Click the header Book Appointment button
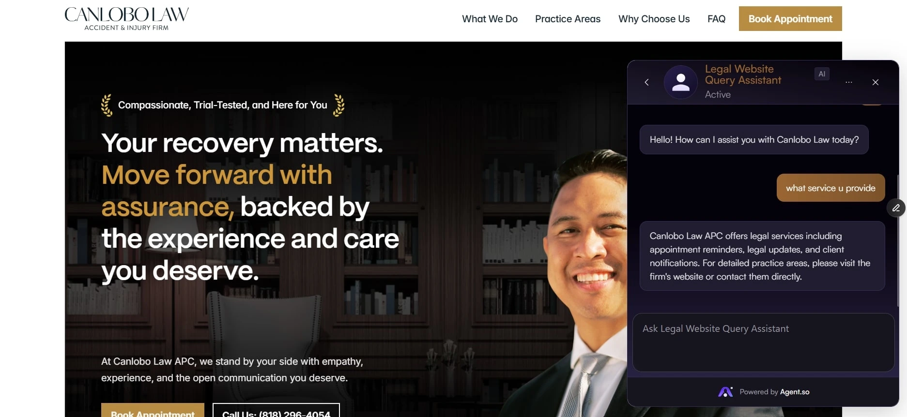Viewport: 907px width, 417px height. pyautogui.click(x=790, y=19)
